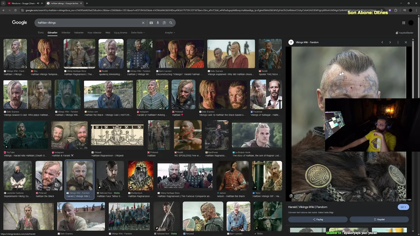Show previous image in preview panel
The width and height of the screenshot is (420, 236).
point(382,42)
